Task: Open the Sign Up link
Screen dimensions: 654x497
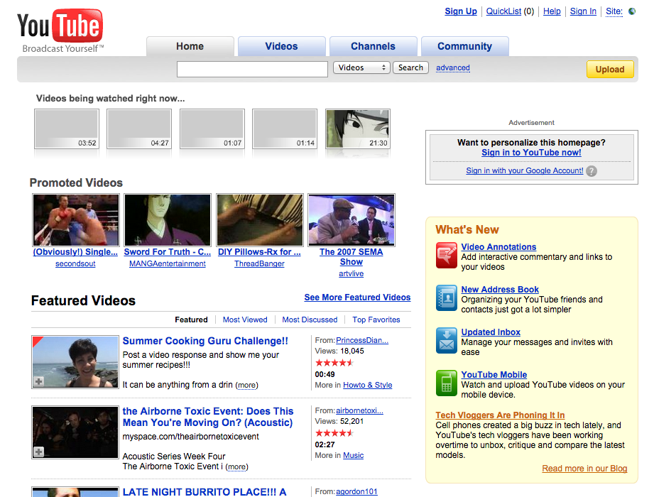Action: 460,11
